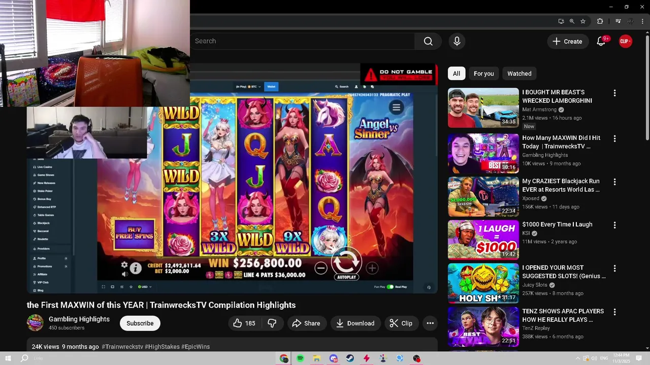The height and width of the screenshot is (365, 650).
Task: Click the #Trainwreckstv hashtag
Action: [122, 347]
